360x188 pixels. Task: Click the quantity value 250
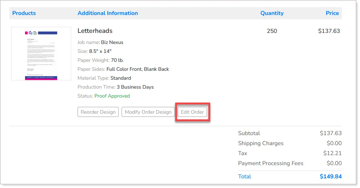272,31
